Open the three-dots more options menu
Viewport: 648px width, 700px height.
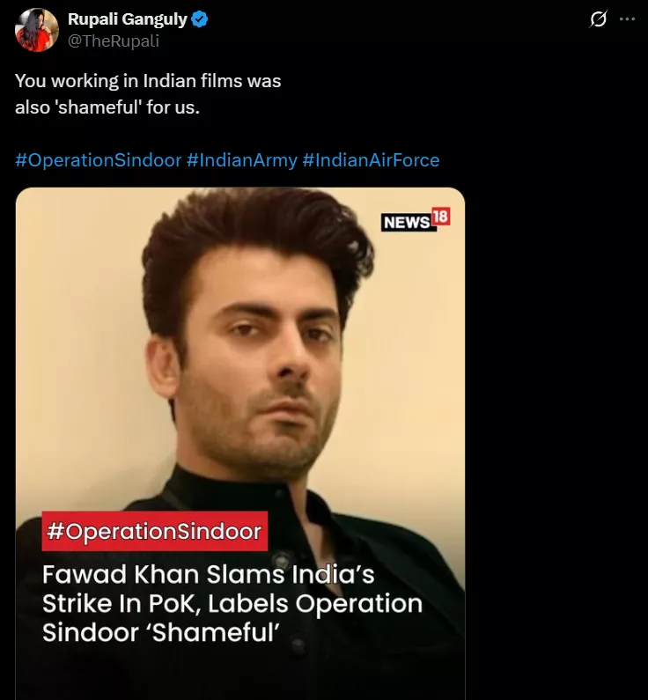click(x=627, y=19)
